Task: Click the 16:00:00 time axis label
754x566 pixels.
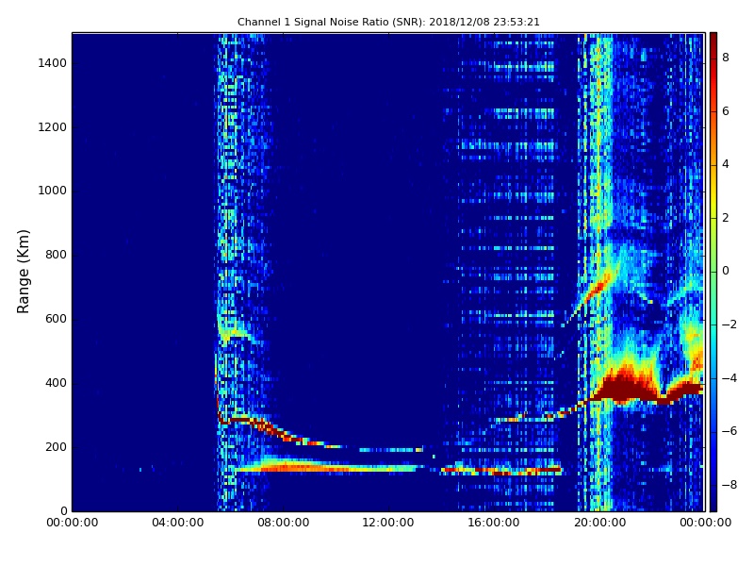Action: [494, 523]
